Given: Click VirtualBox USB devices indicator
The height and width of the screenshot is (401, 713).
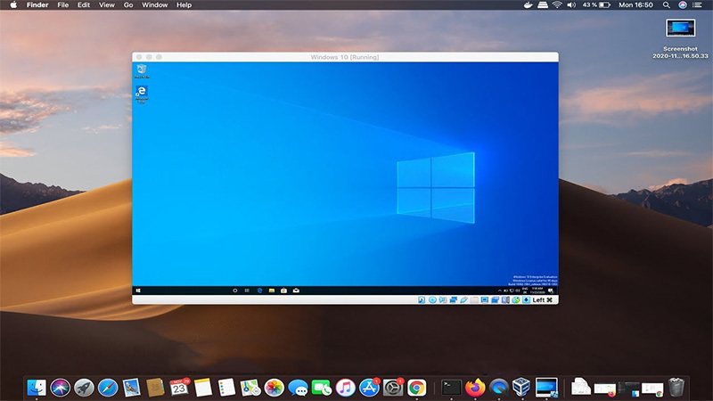Looking at the screenshot, I should point(463,300).
